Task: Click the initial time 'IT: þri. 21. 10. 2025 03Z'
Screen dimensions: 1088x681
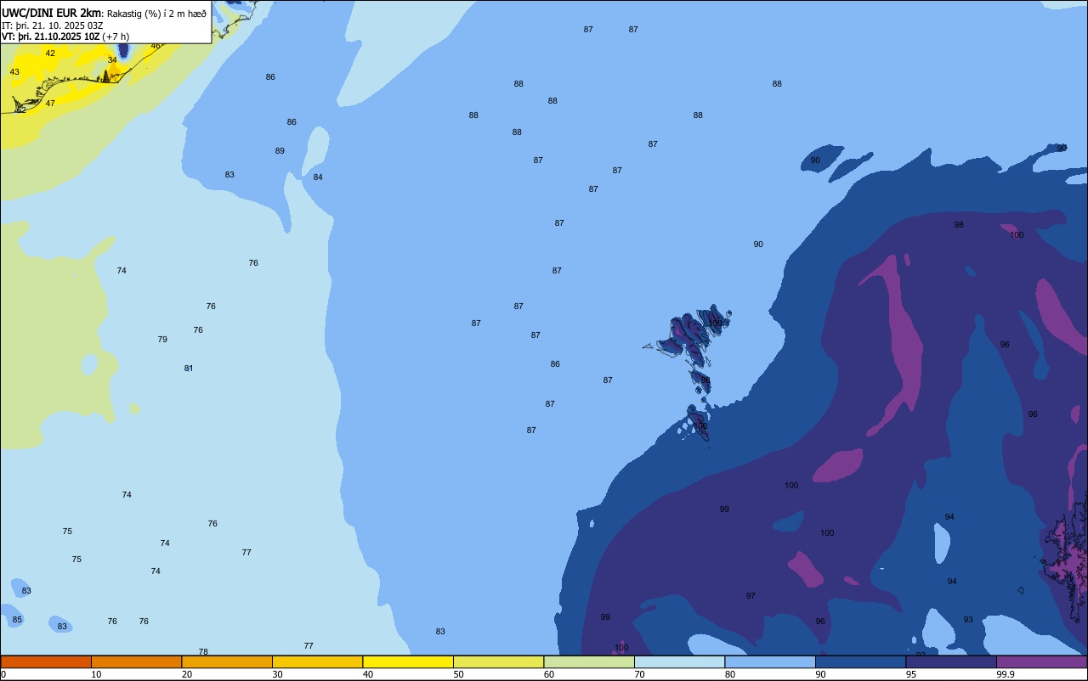Action: pos(53,25)
